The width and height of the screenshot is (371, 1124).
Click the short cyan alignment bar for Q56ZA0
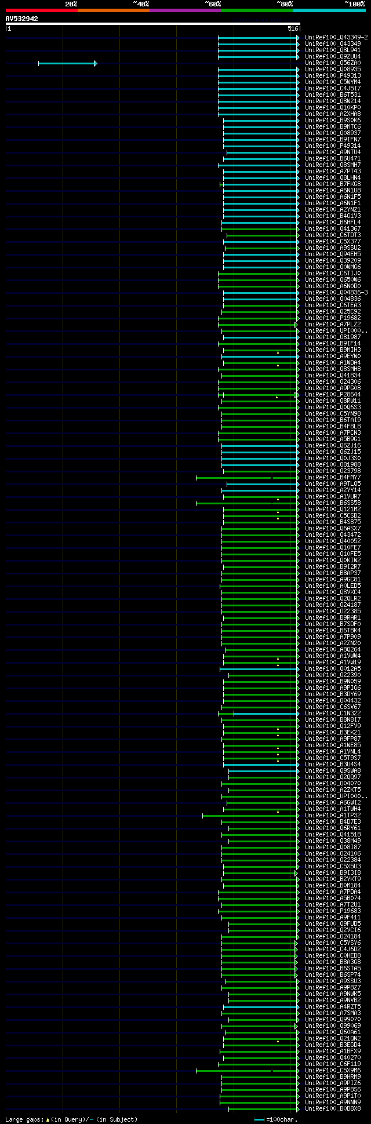[x=67, y=63]
